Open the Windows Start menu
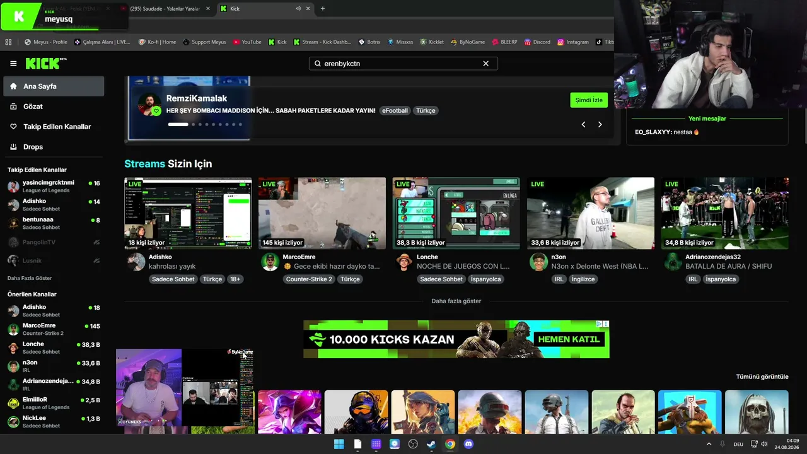 tap(339, 444)
